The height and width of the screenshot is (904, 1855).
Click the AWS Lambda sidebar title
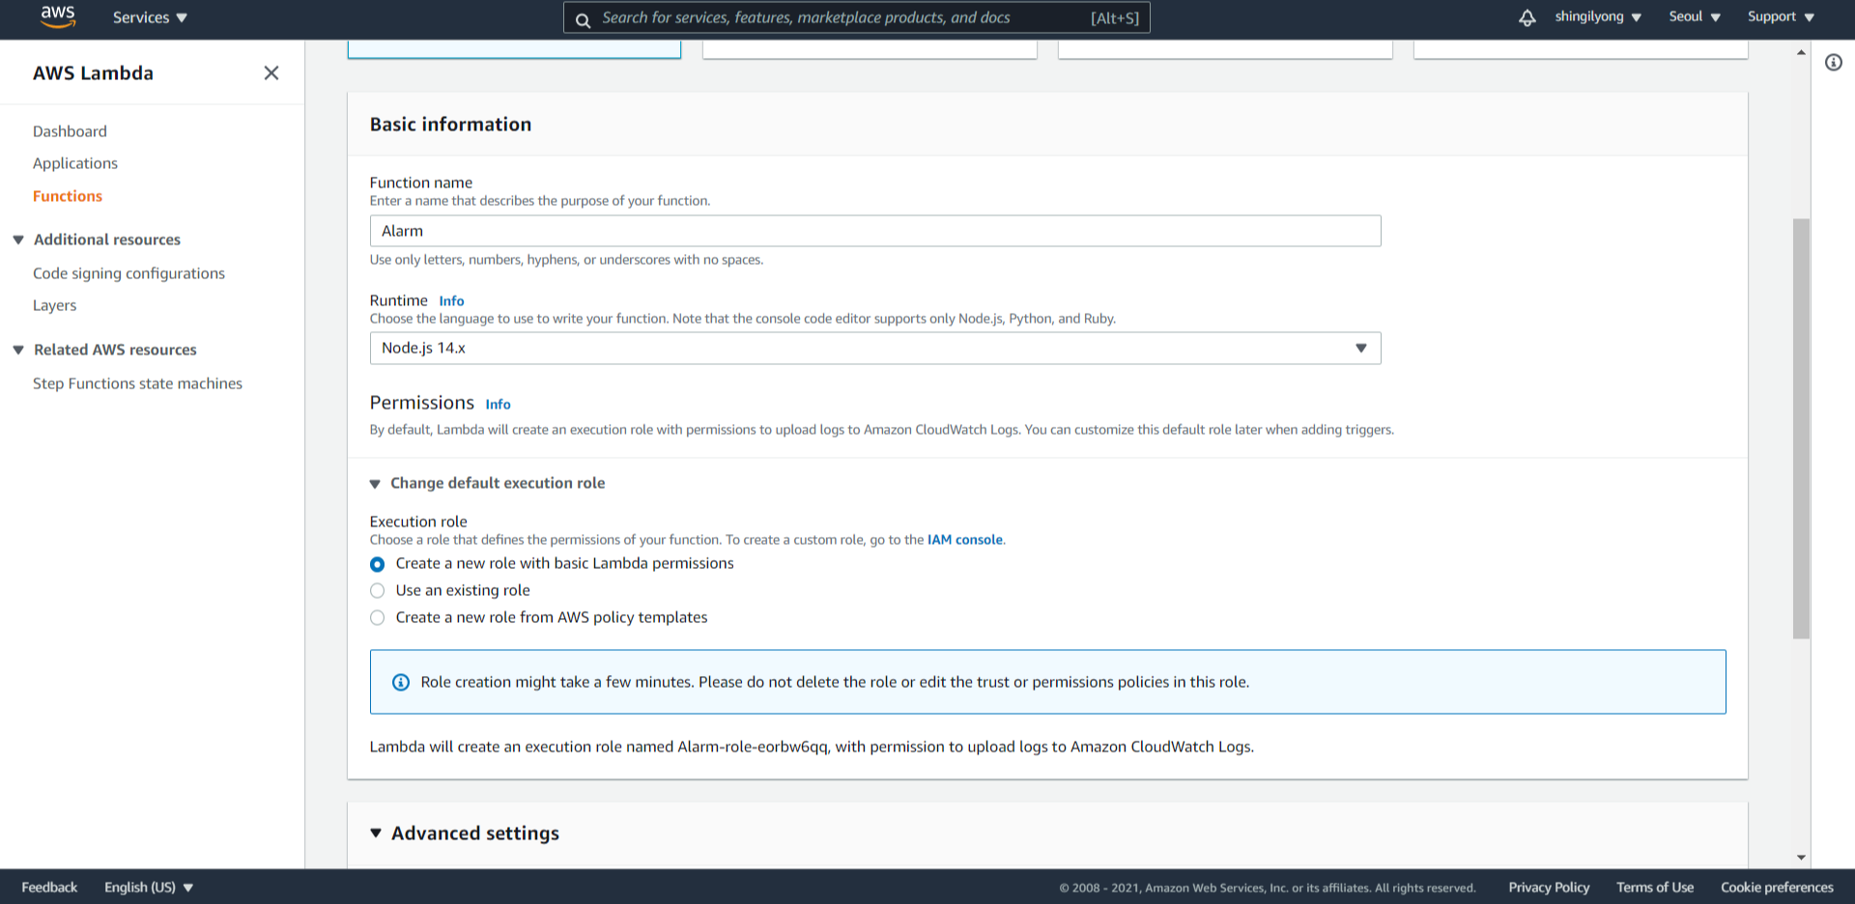tap(93, 73)
